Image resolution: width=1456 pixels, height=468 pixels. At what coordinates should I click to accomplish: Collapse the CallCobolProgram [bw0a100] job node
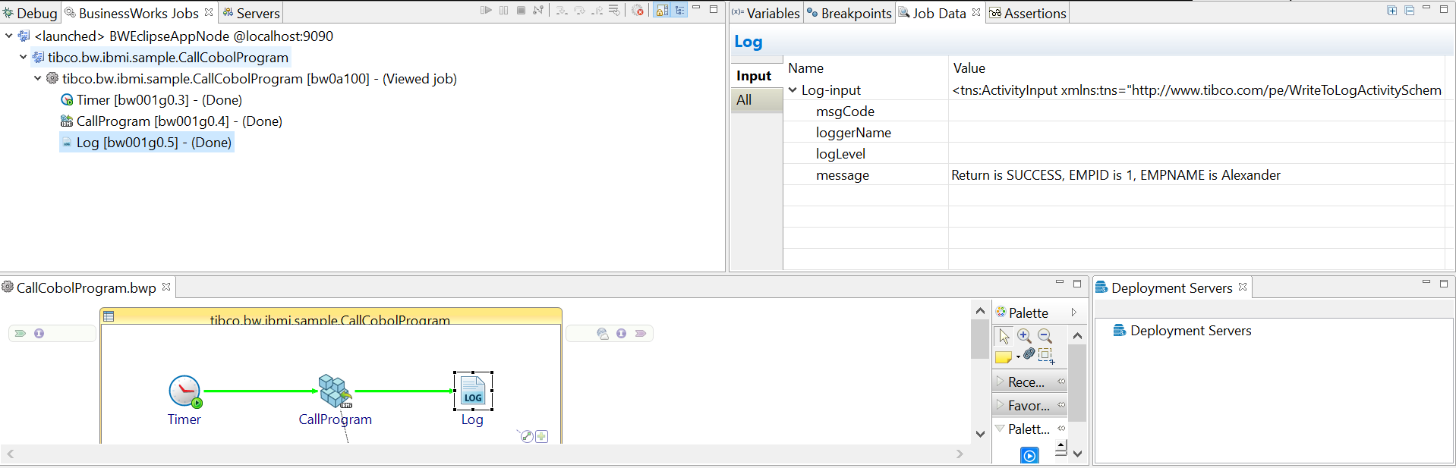coord(37,78)
